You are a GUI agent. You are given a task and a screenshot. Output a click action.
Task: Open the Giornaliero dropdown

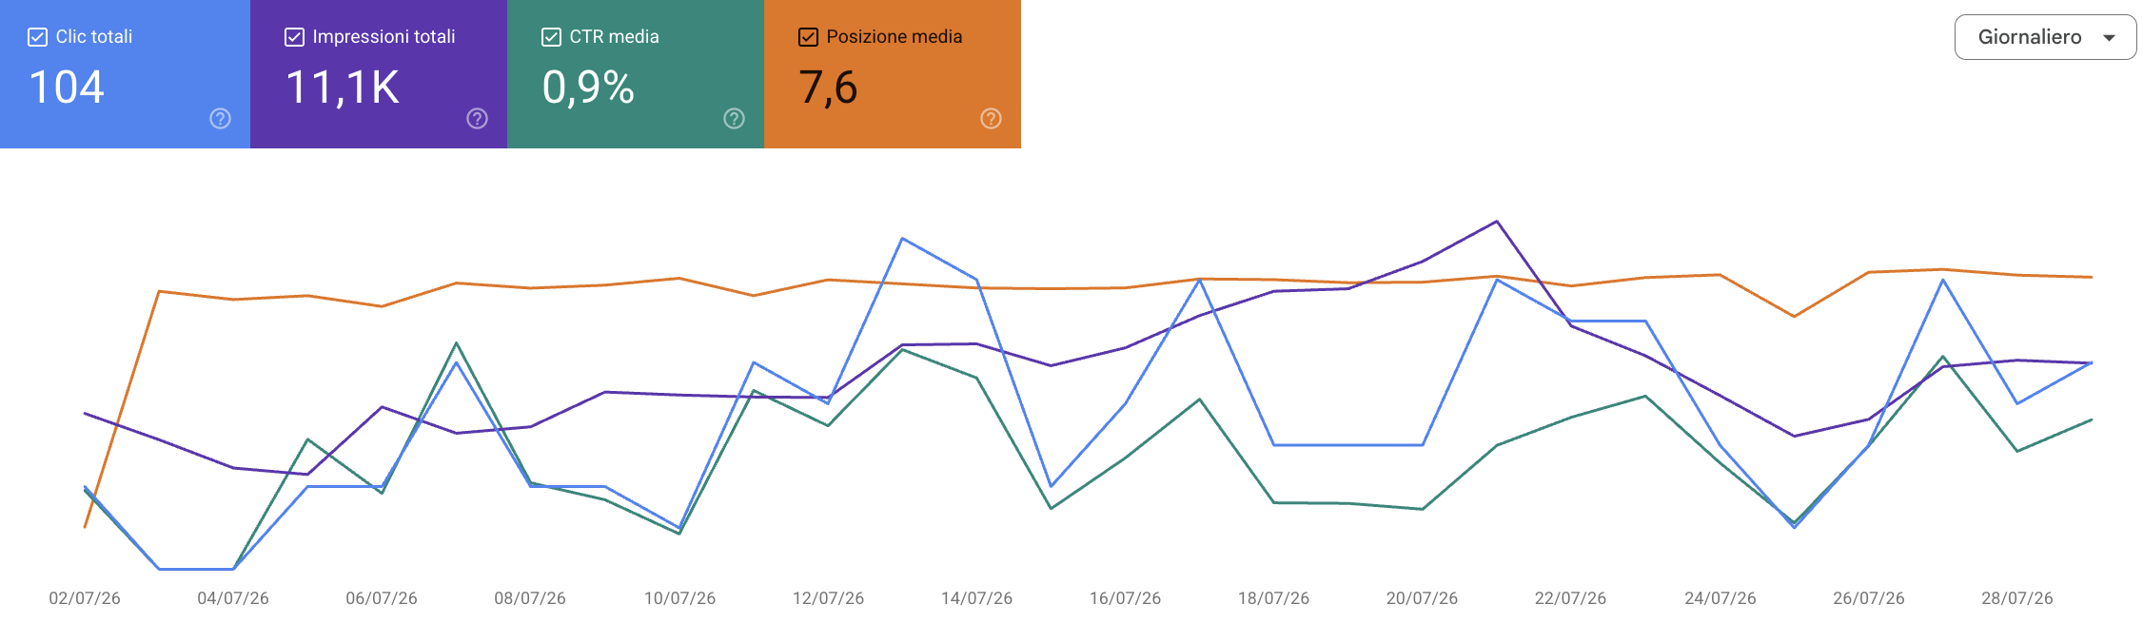click(2045, 37)
